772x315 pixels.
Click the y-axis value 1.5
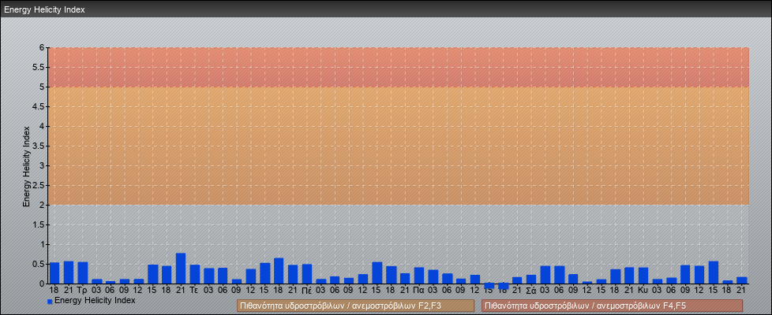click(39, 224)
